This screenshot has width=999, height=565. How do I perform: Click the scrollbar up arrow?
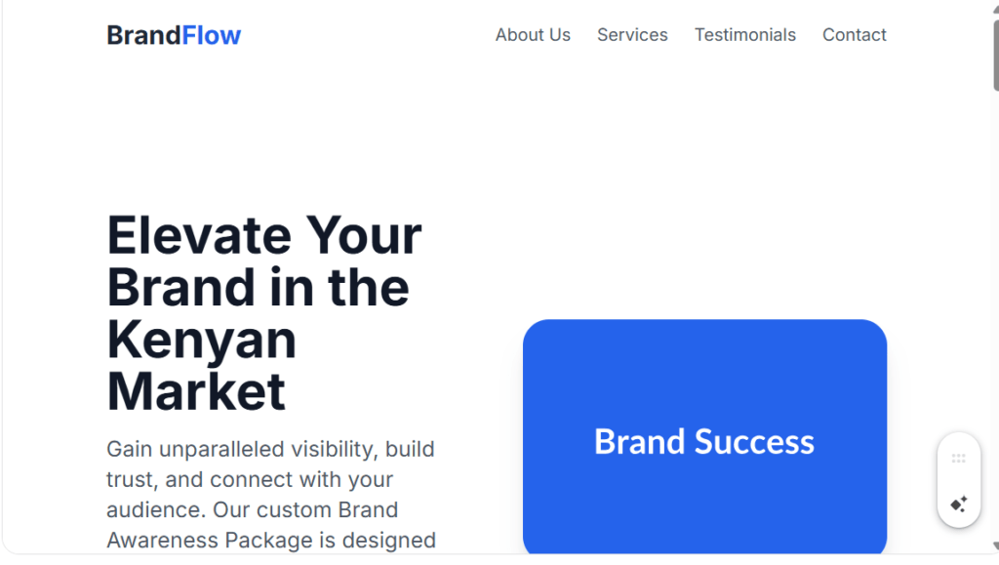pos(995,9)
